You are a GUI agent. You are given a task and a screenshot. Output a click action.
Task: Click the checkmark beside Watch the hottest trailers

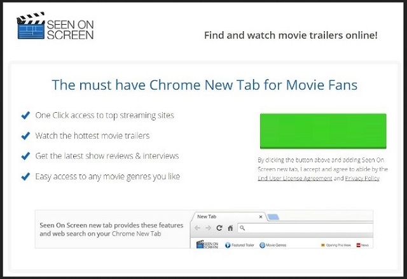click(x=25, y=136)
